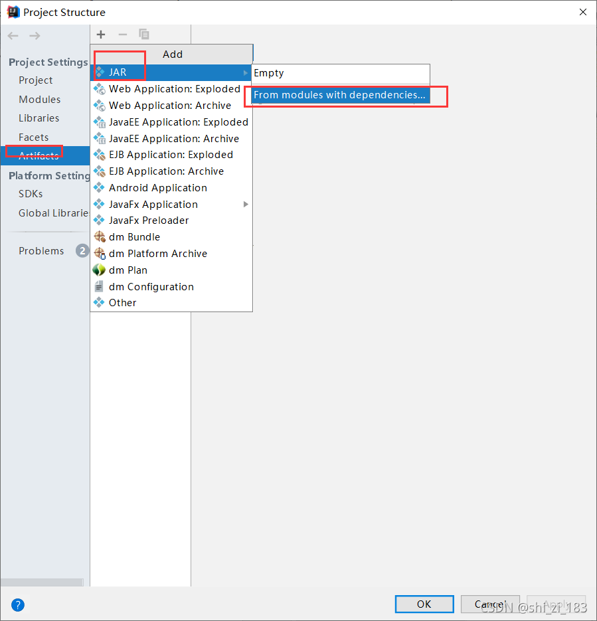This screenshot has width=597, height=621.
Task: Select dm Bundle menu entry
Action: pyautogui.click(x=171, y=237)
